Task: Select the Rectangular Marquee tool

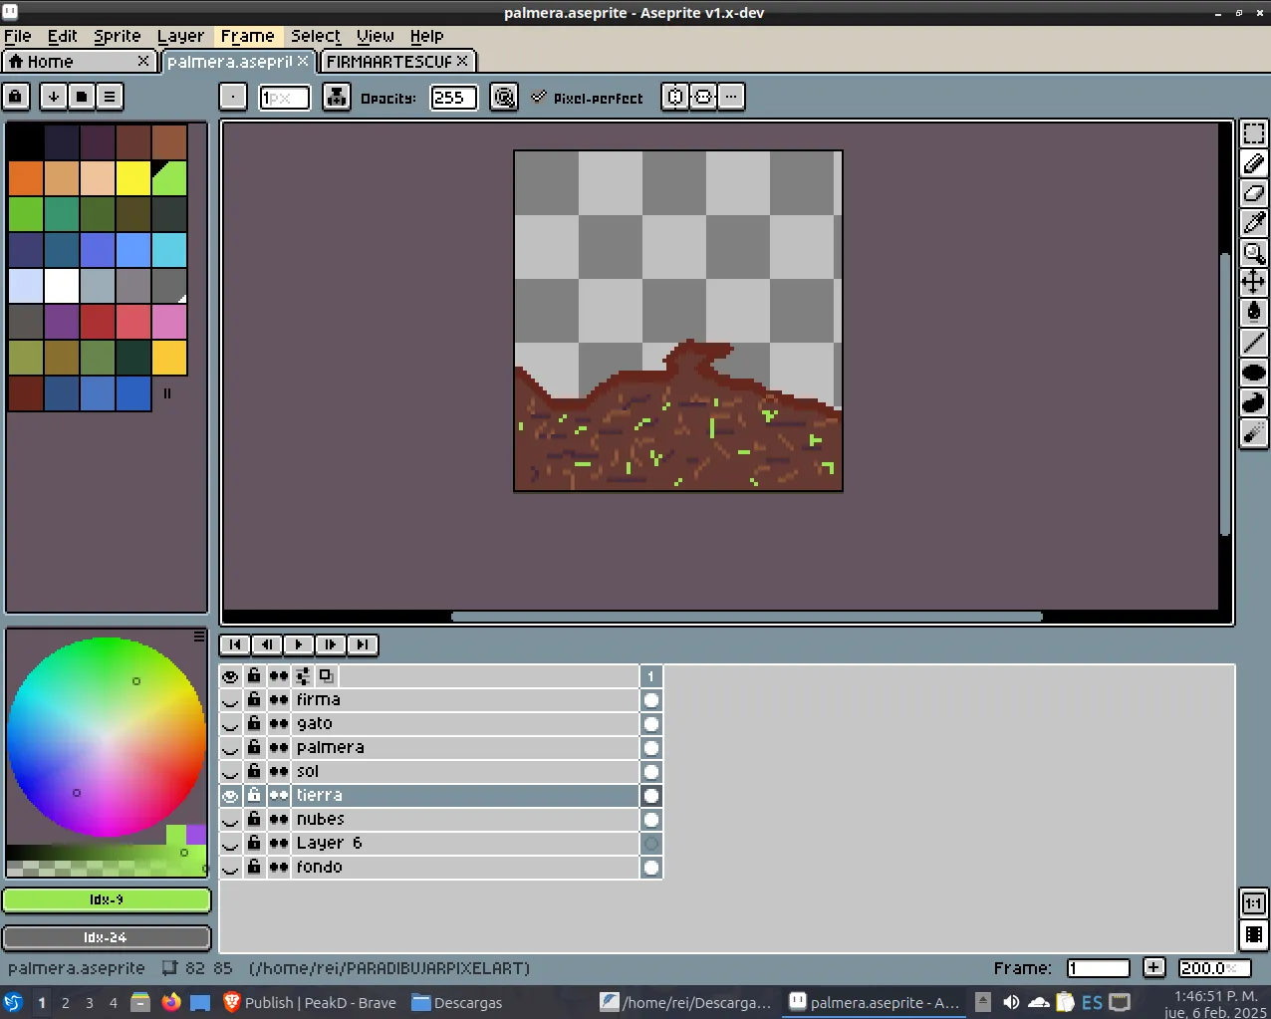Action: point(1254,133)
